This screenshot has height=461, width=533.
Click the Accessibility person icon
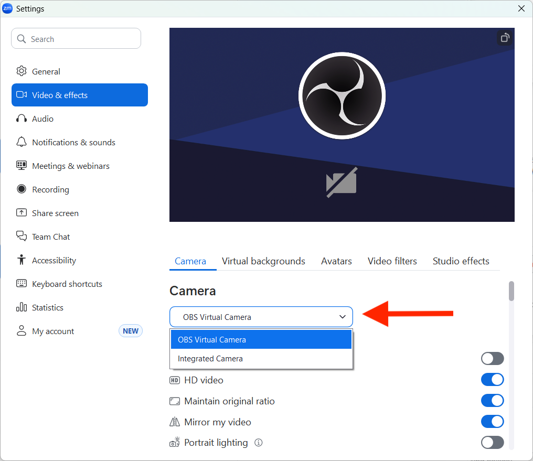[22, 260]
